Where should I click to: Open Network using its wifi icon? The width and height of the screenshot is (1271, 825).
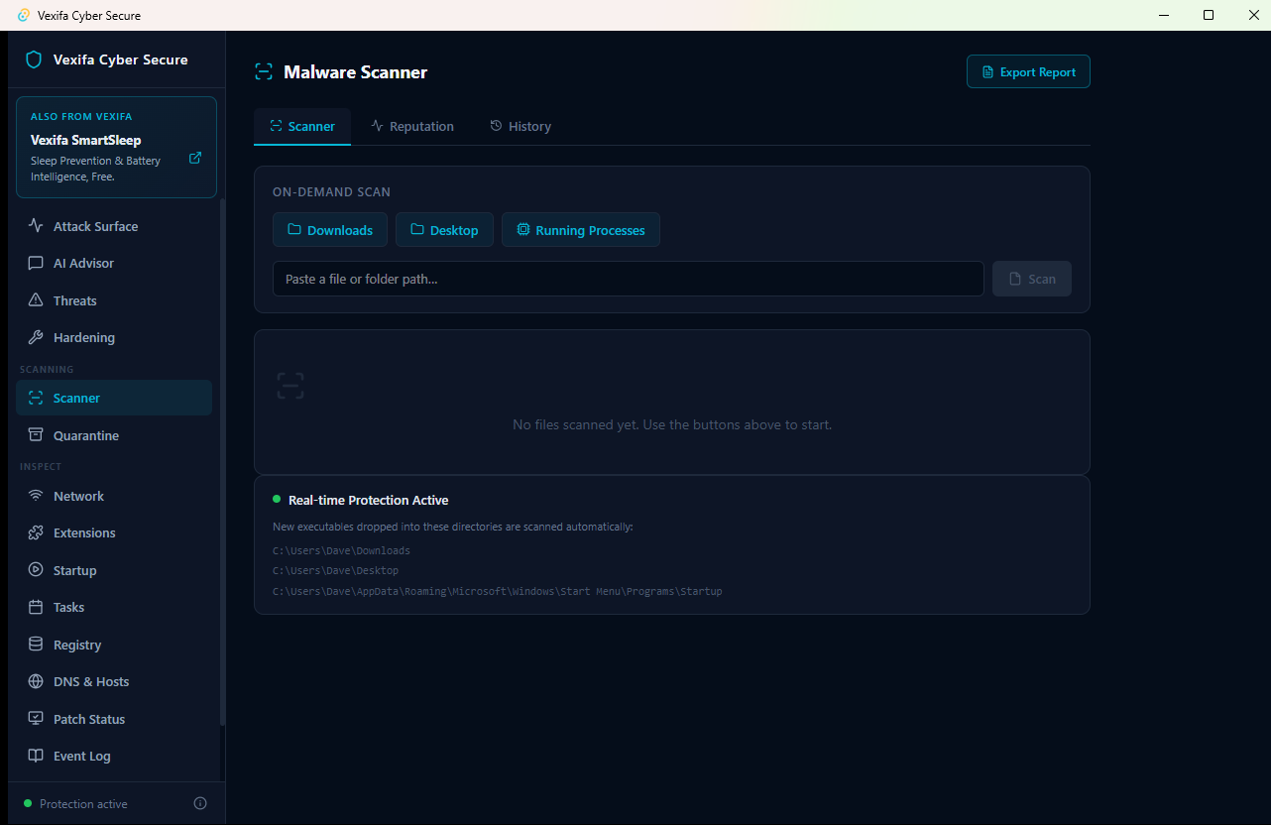(x=36, y=496)
